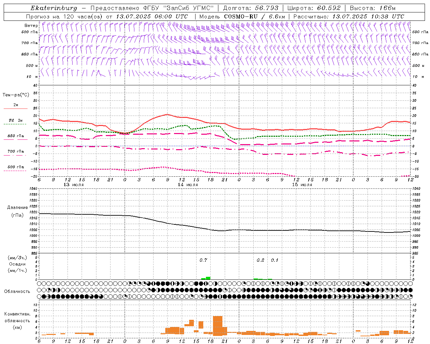The image size is (430, 344).
Task: Click the '500 гПа' temperature legend entry
Action: tap(16, 167)
